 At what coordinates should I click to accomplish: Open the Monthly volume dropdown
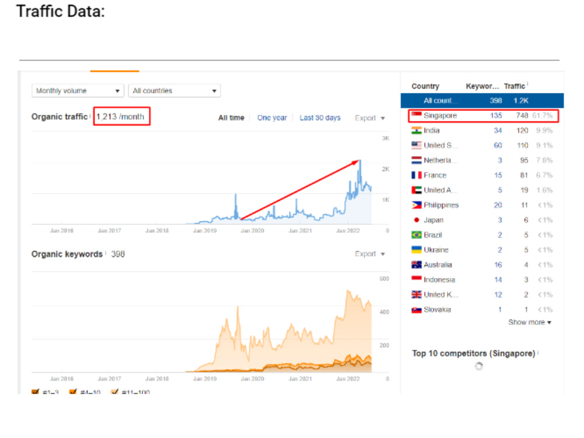tap(78, 91)
